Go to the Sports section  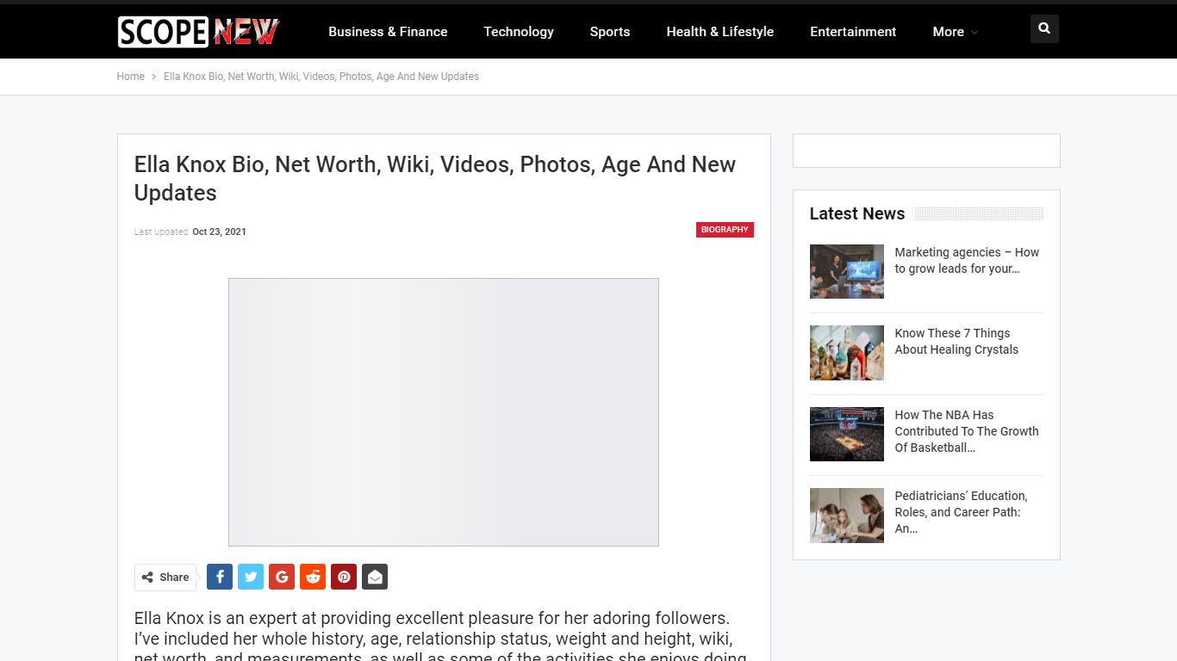pos(610,32)
